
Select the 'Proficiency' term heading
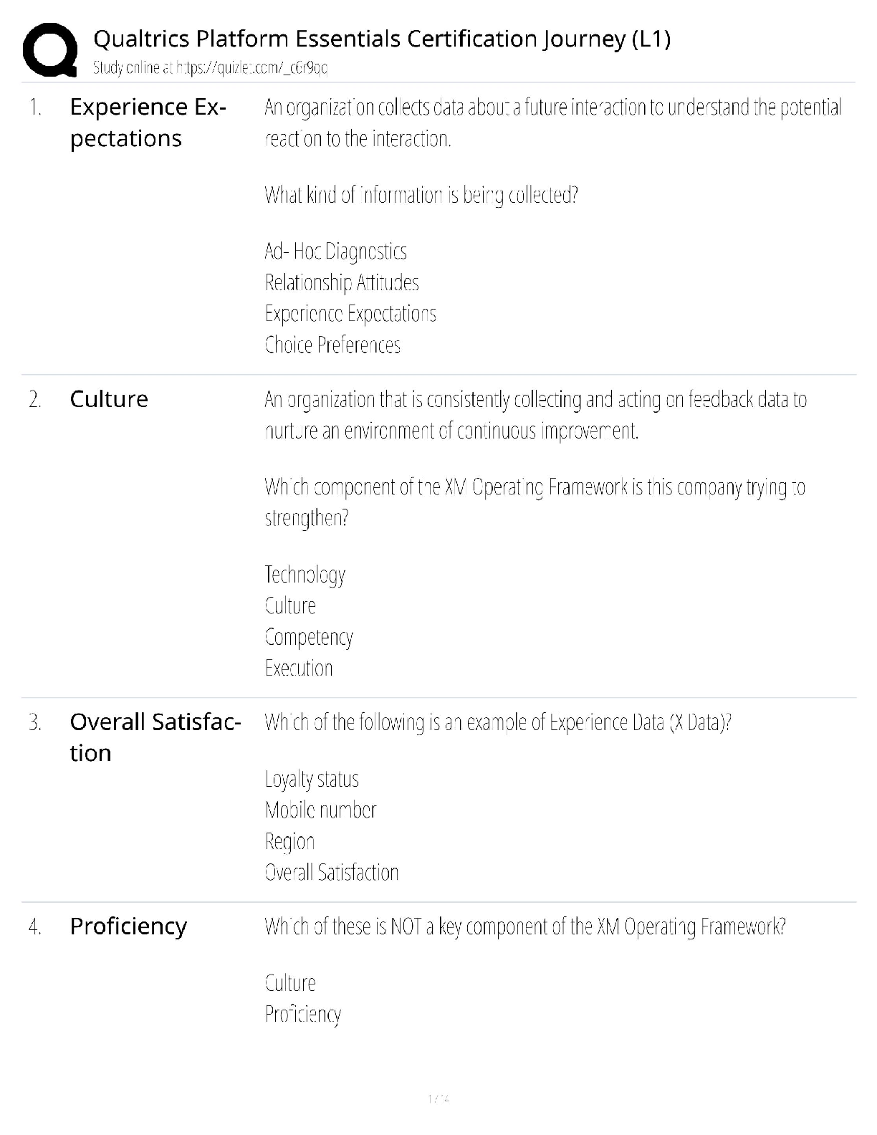[128, 926]
